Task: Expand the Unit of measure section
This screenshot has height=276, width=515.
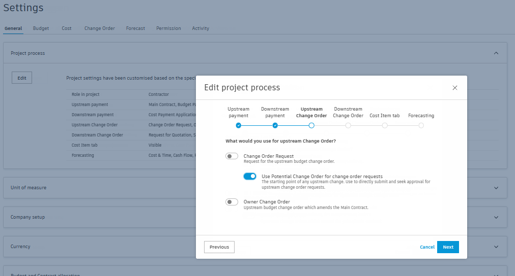Action: pyautogui.click(x=496, y=188)
